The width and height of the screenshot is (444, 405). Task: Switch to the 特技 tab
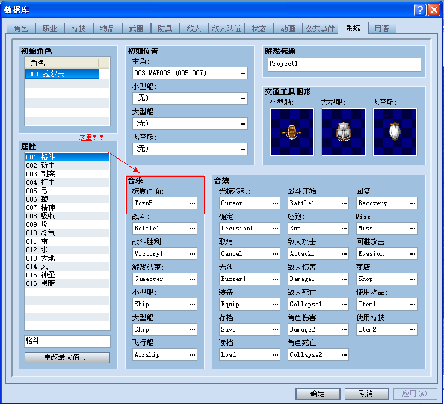pos(79,29)
